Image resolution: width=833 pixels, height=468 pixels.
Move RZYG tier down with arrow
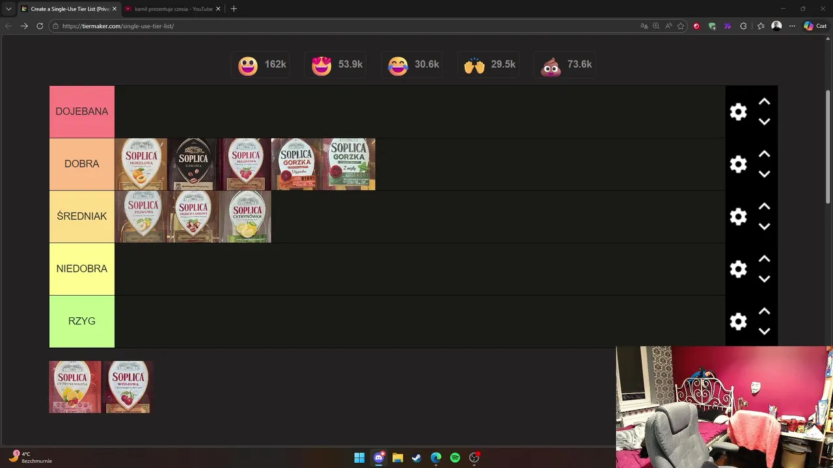pos(765,331)
